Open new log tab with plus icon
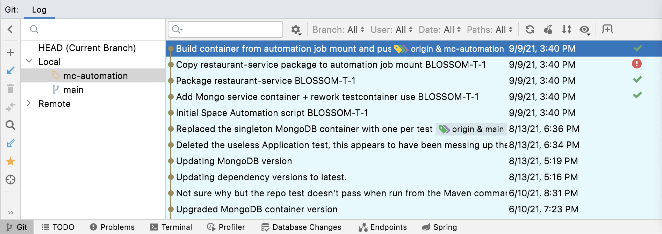This screenshot has height=234, width=662. point(607,29)
